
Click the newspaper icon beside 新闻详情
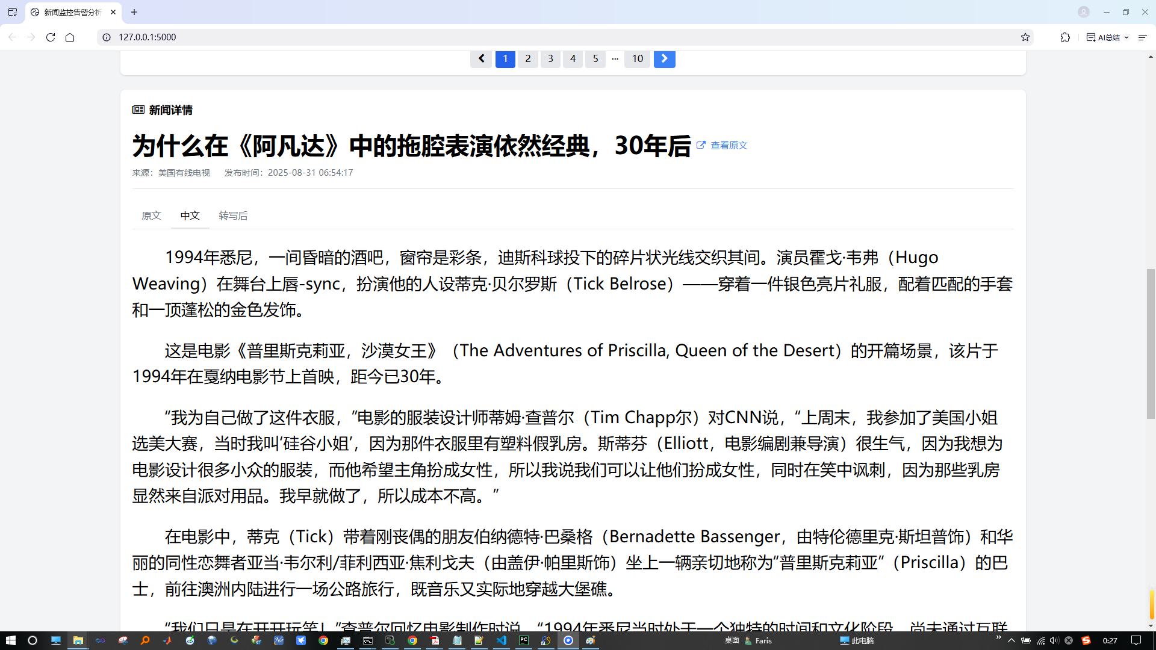coord(138,110)
